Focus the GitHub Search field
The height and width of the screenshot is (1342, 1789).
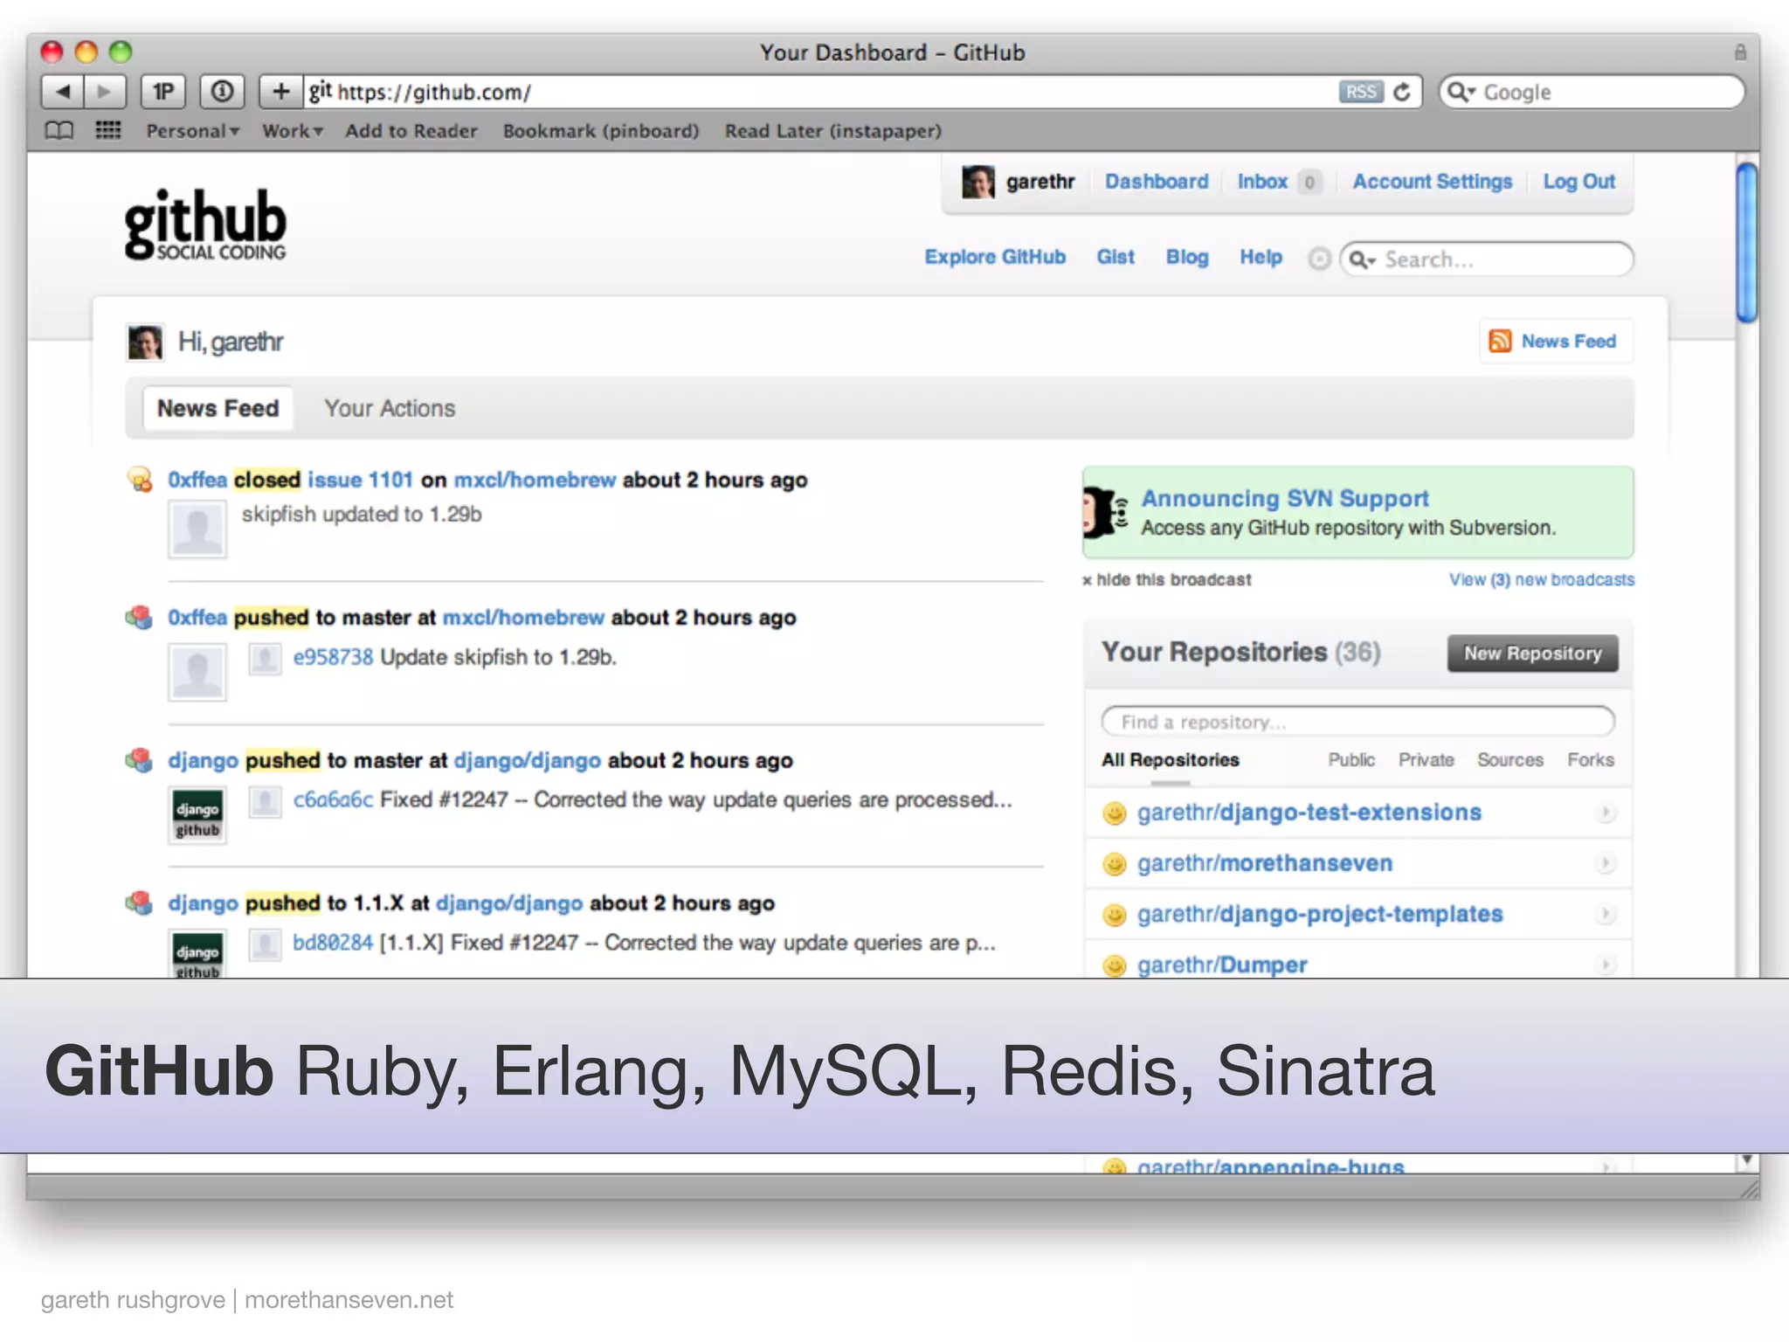coord(1488,259)
